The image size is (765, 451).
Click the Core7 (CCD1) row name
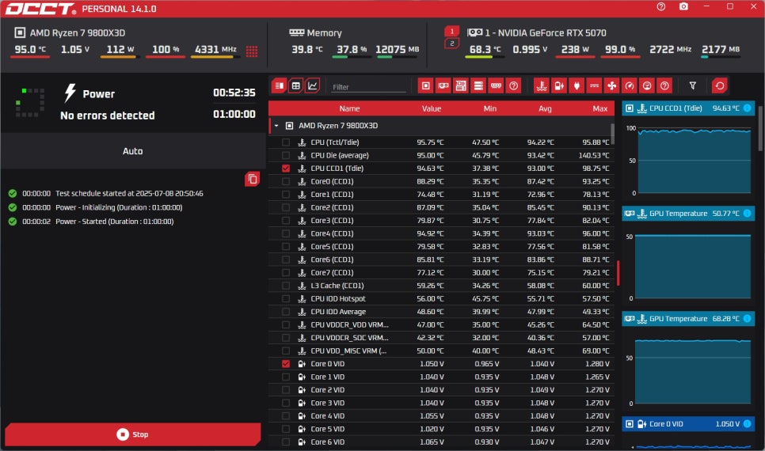pyautogui.click(x=333, y=272)
